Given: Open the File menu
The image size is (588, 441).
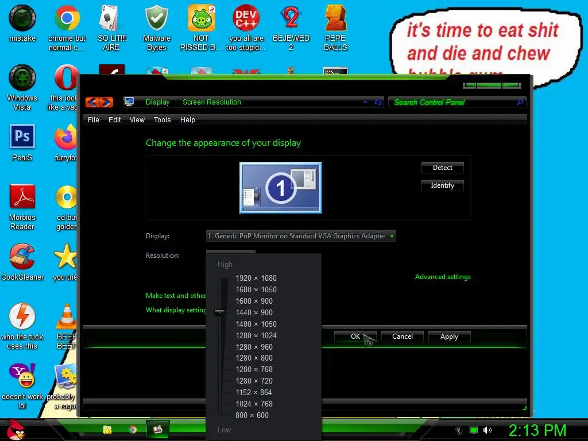Looking at the screenshot, I should [x=94, y=120].
